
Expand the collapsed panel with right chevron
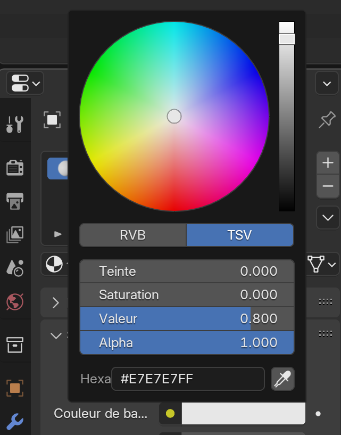(56, 302)
